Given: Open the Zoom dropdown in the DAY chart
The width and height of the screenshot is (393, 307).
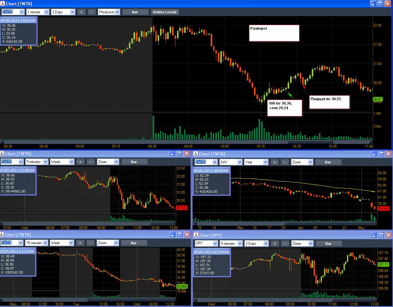Looking at the screenshot, I should [310, 162].
